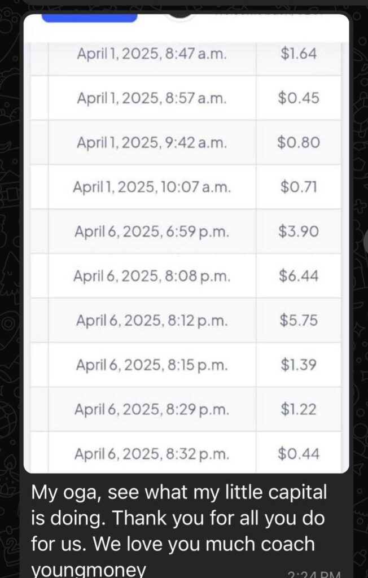Click the $0.71 amount
The height and width of the screenshot is (578, 368).
click(x=299, y=187)
